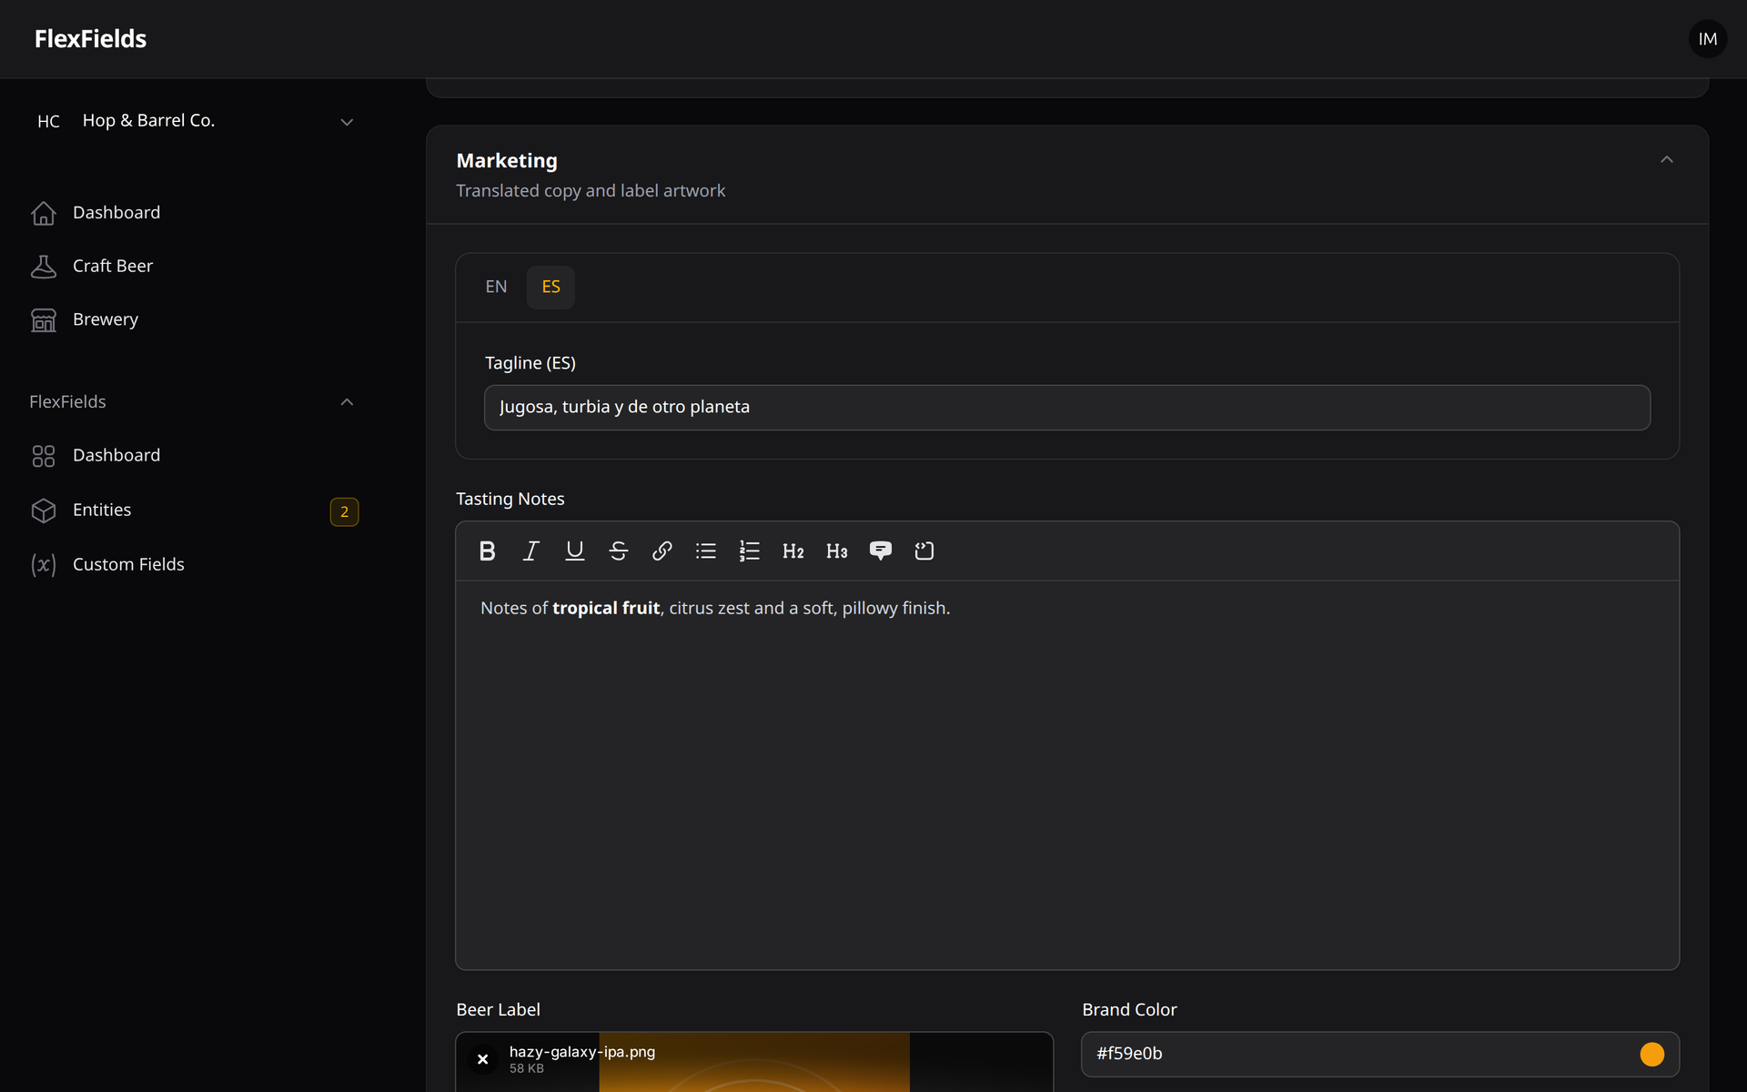Viewport: 1747px width, 1092px height.
Task: Click the flask icon for Craft Beer
Action: [x=43, y=267]
